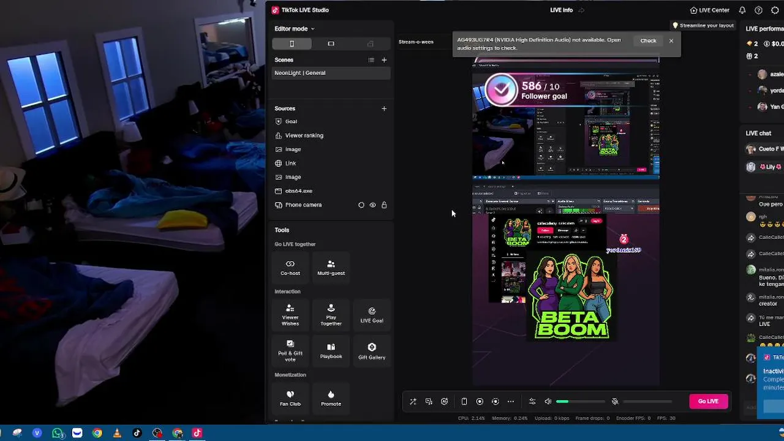
Task: Switch to landscape layout mode
Action: tap(331, 43)
